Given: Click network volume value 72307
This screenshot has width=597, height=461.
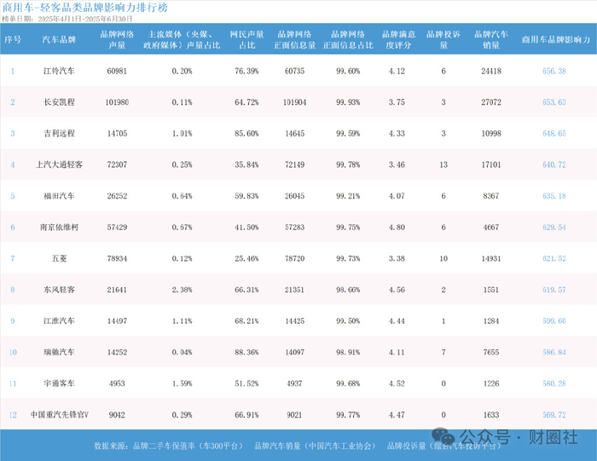Looking at the screenshot, I should click(117, 164).
